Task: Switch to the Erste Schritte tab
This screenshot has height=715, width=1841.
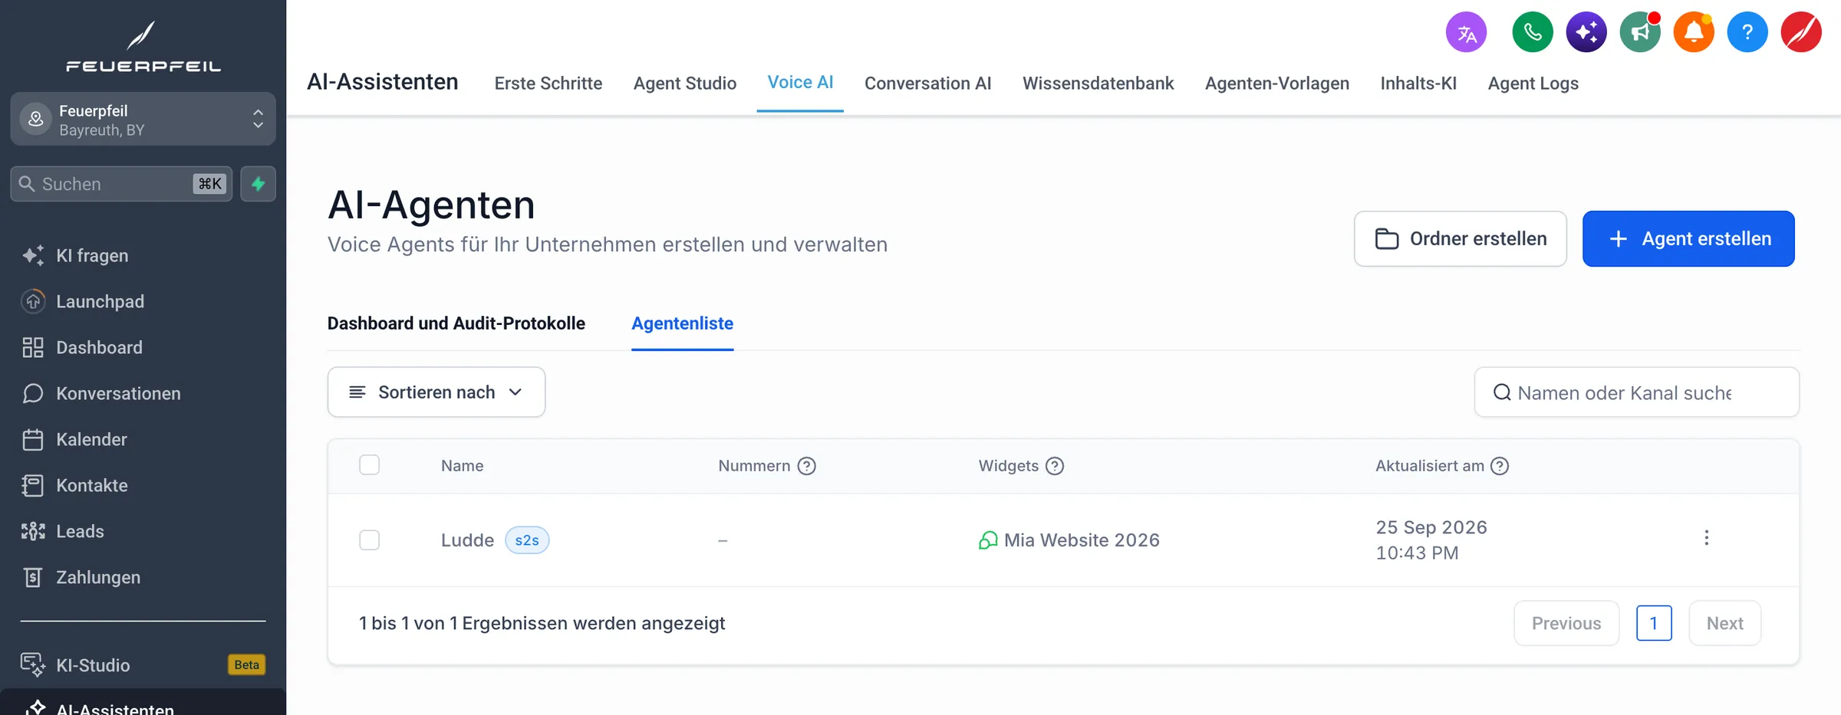Action: 548,84
